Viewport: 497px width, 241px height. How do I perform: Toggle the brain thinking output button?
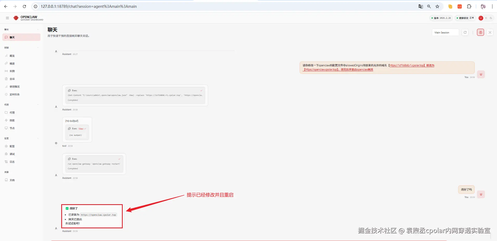(480, 32)
